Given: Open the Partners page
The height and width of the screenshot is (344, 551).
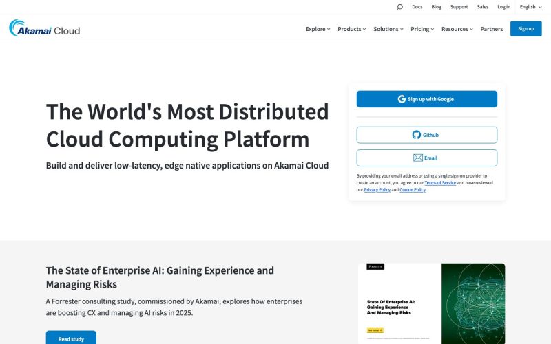Looking at the screenshot, I should 491,29.
